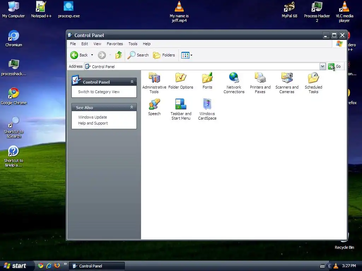Select procexp.exe desktop icon
This screenshot has height=271, width=362.
point(69,10)
